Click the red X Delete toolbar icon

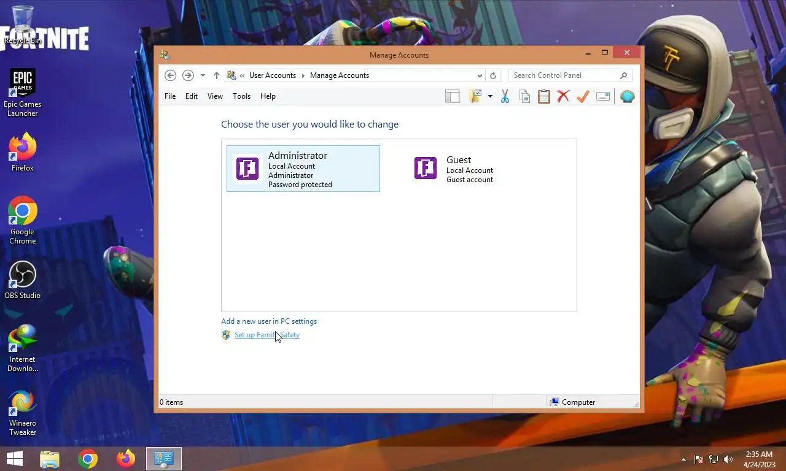coord(563,96)
